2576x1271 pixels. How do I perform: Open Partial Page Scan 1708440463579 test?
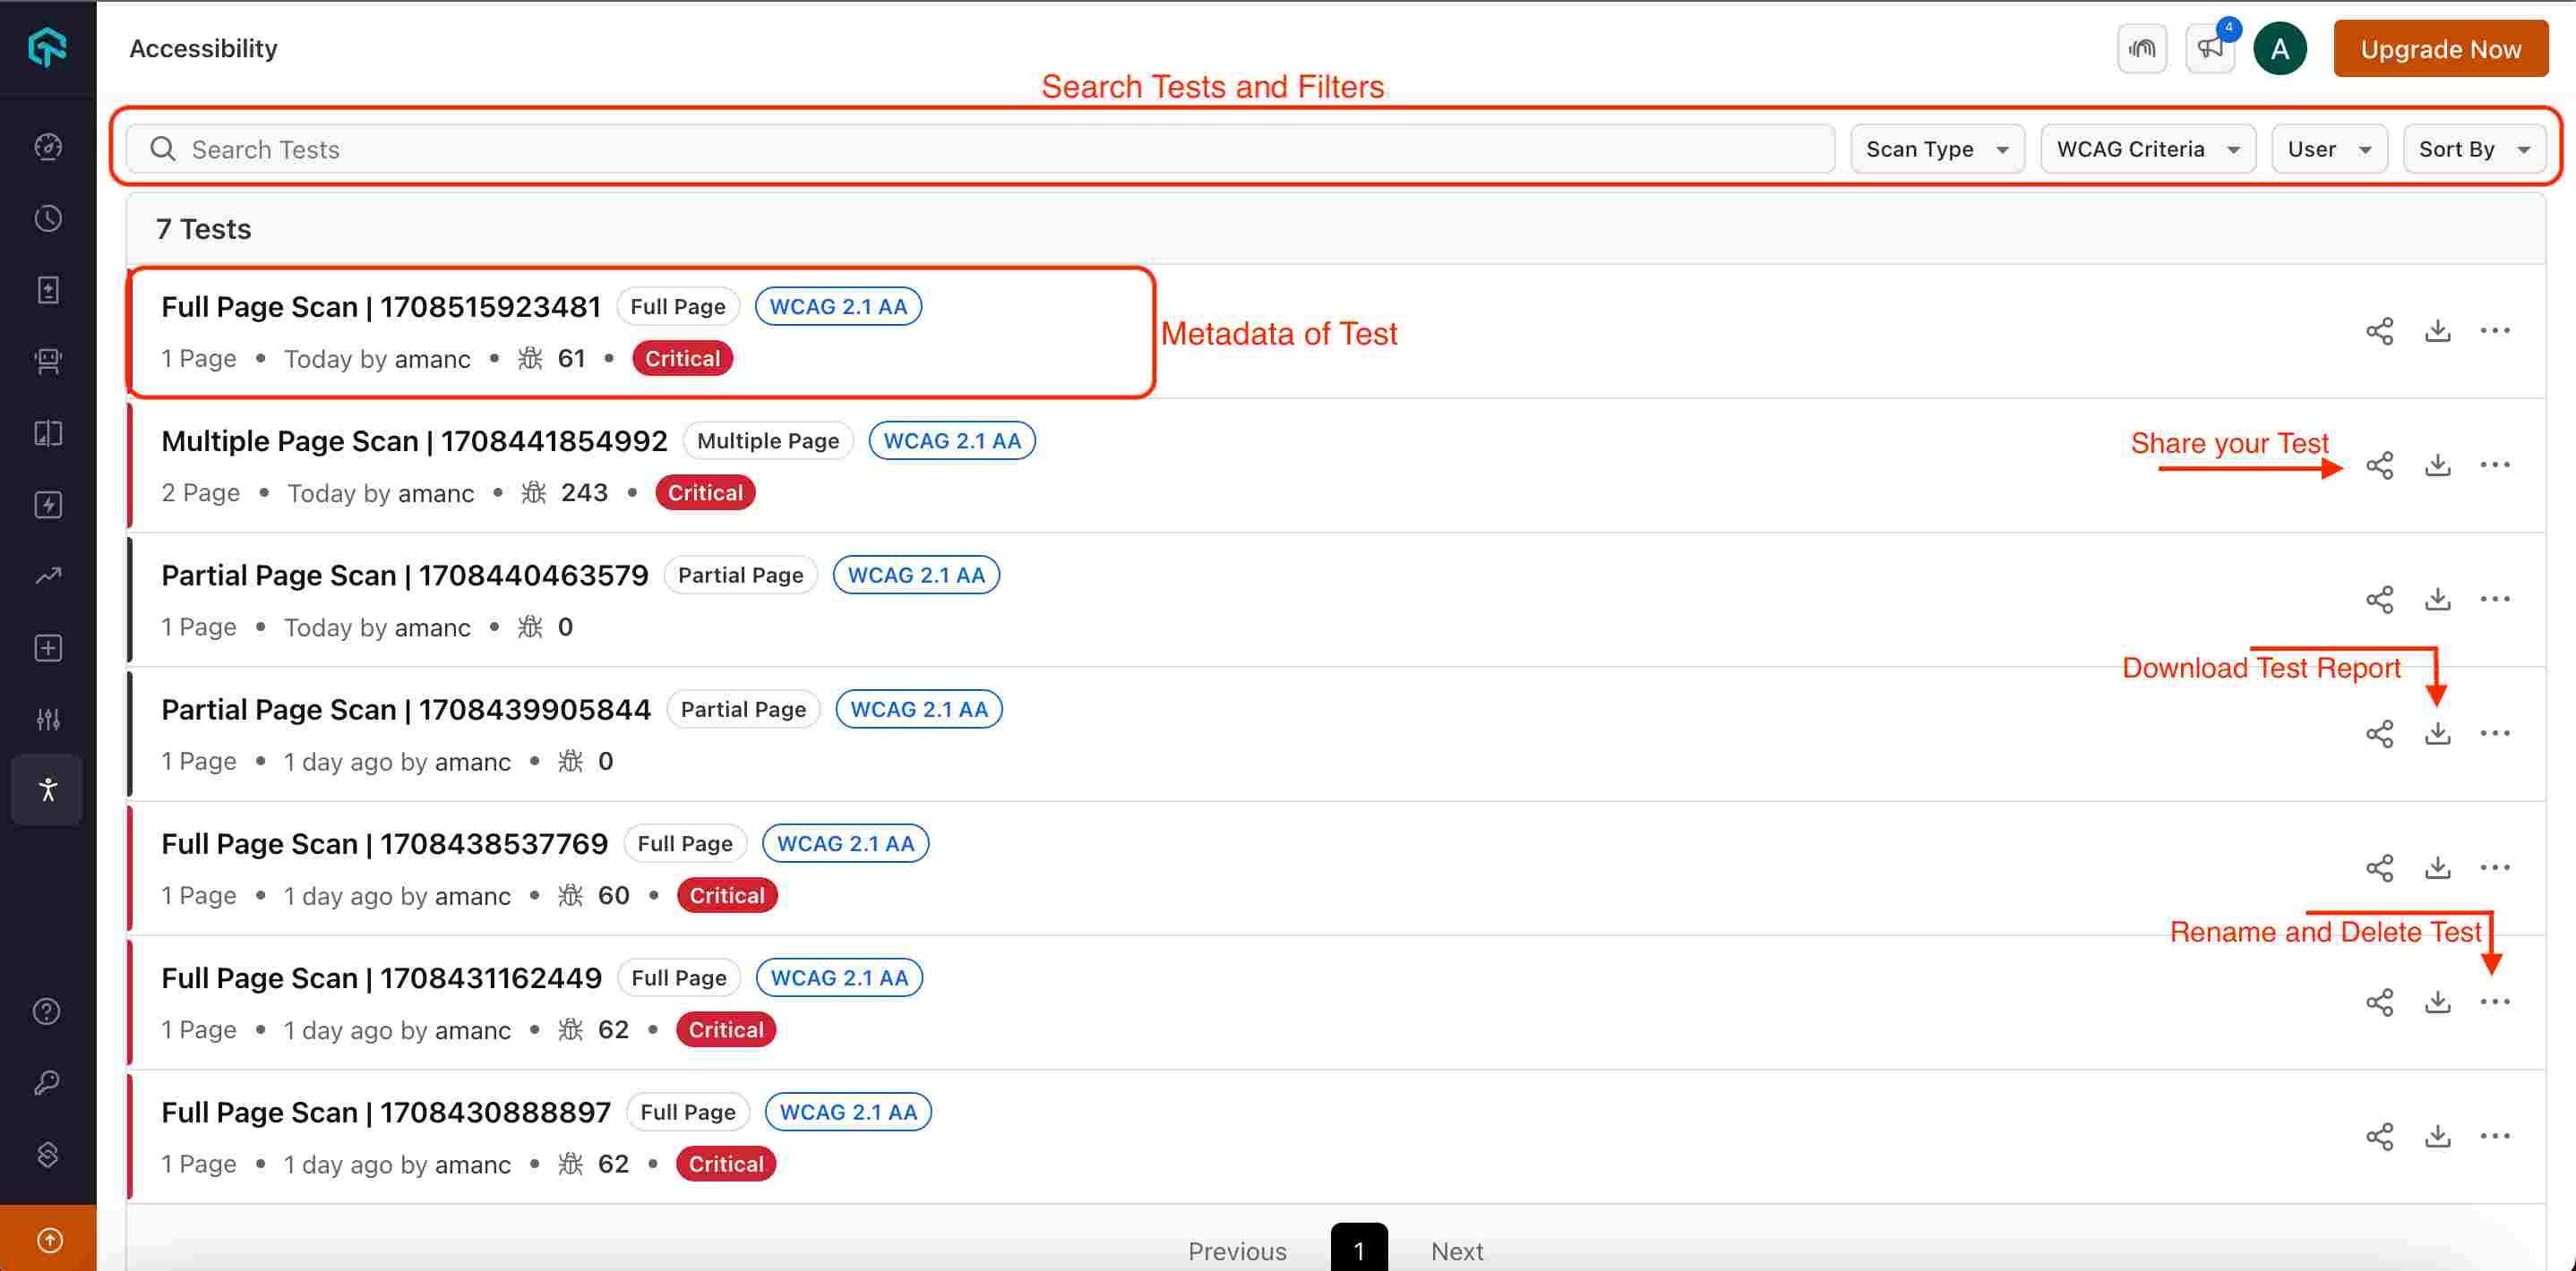(x=405, y=576)
